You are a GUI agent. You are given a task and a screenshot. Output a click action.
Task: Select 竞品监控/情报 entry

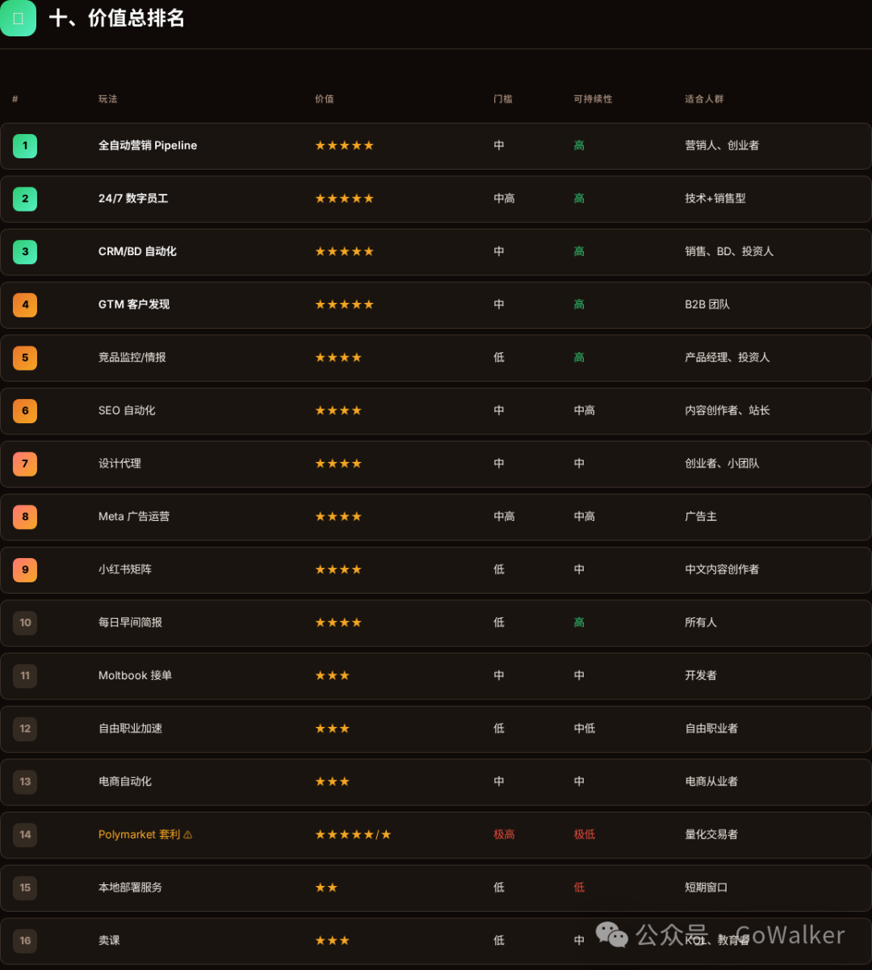(x=132, y=358)
